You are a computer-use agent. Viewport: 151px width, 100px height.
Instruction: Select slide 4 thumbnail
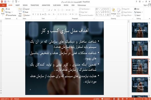140,85
